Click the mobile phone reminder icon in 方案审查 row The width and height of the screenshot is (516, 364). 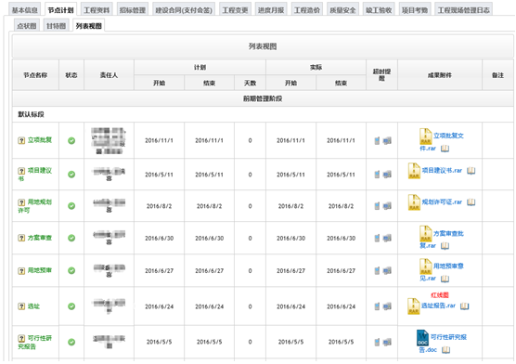click(377, 238)
